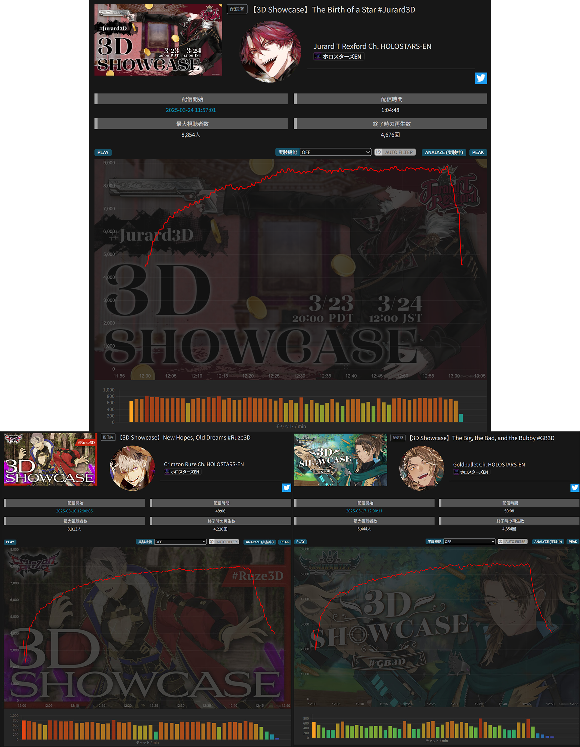Click max viewers value 5,444人

tap(364, 529)
